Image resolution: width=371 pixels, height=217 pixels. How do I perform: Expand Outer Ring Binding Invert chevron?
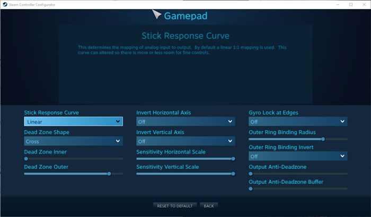(x=342, y=156)
